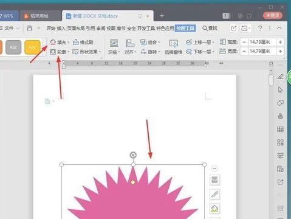Screen dimensions: 291x219
Task: Collapse the ribbon with the up chevron
Action: (279, 28)
